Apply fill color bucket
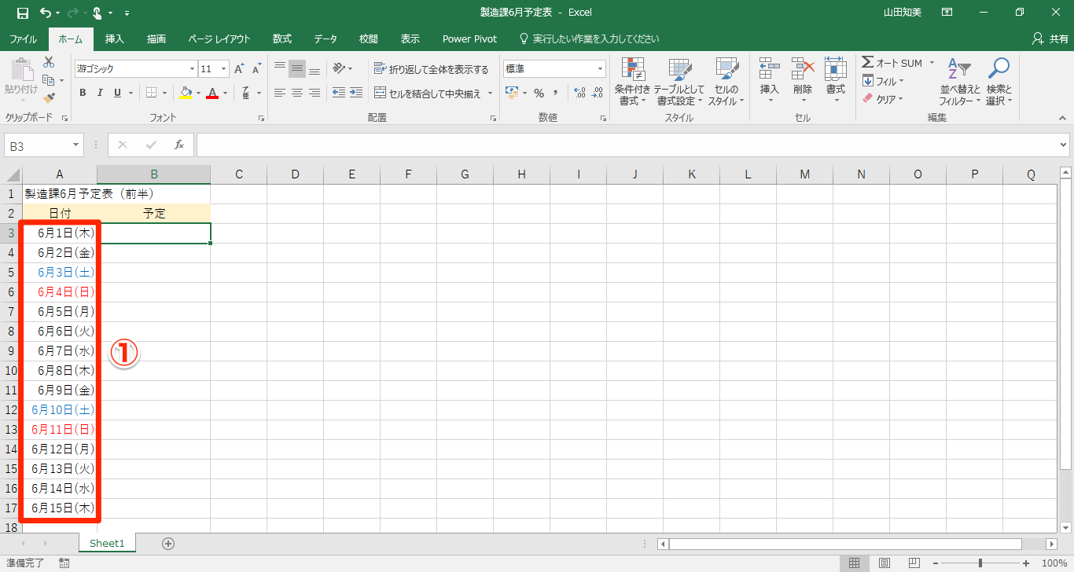1074x572 pixels. (186, 93)
